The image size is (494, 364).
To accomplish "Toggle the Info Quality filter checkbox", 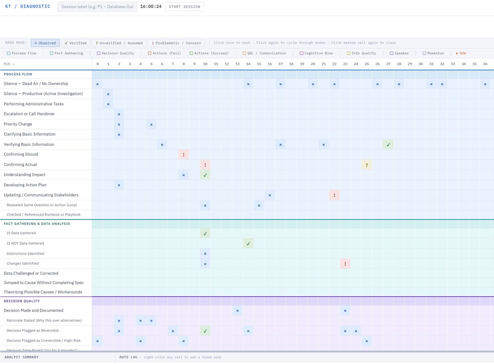I will click(349, 53).
